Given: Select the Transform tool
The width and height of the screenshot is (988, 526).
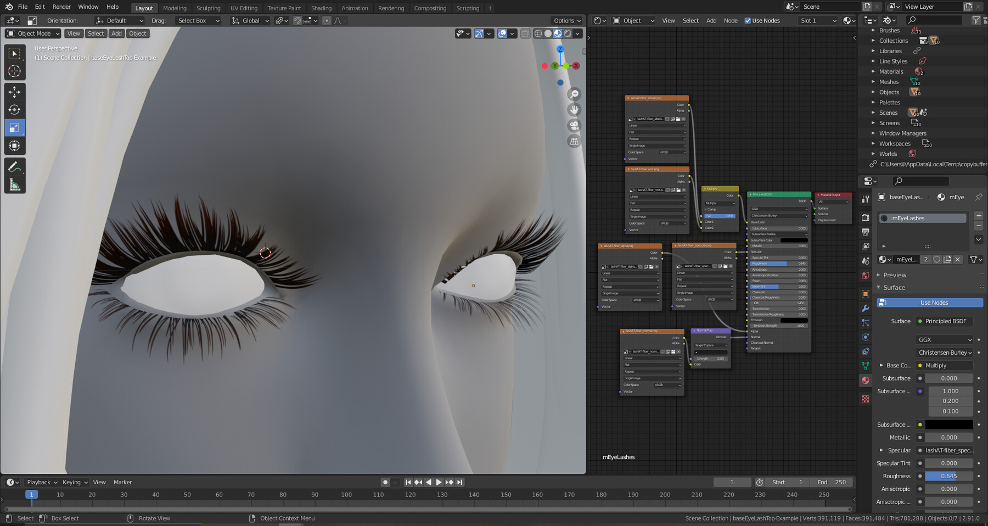Looking at the screenshot, I should 15,146.
